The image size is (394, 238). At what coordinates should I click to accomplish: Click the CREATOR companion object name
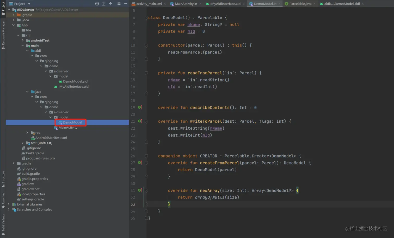(208, 156)
